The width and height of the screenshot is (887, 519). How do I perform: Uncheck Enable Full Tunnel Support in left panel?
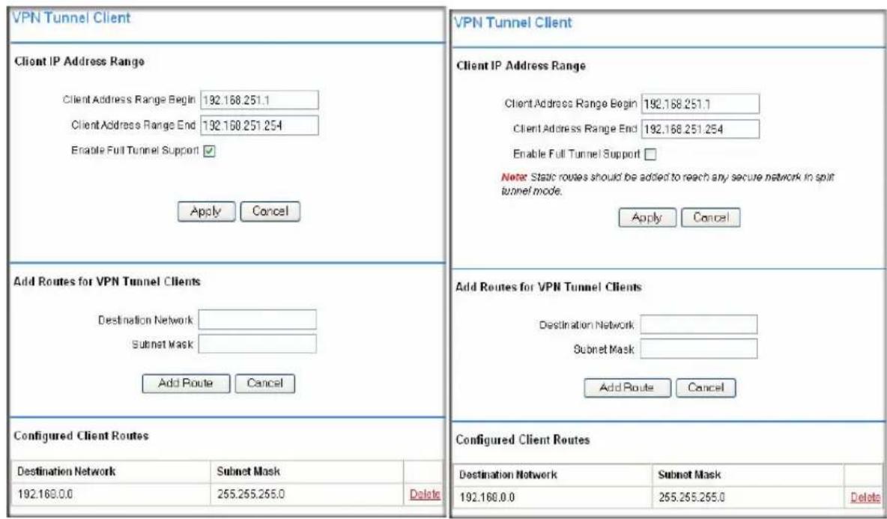click(x=209, y=151)
